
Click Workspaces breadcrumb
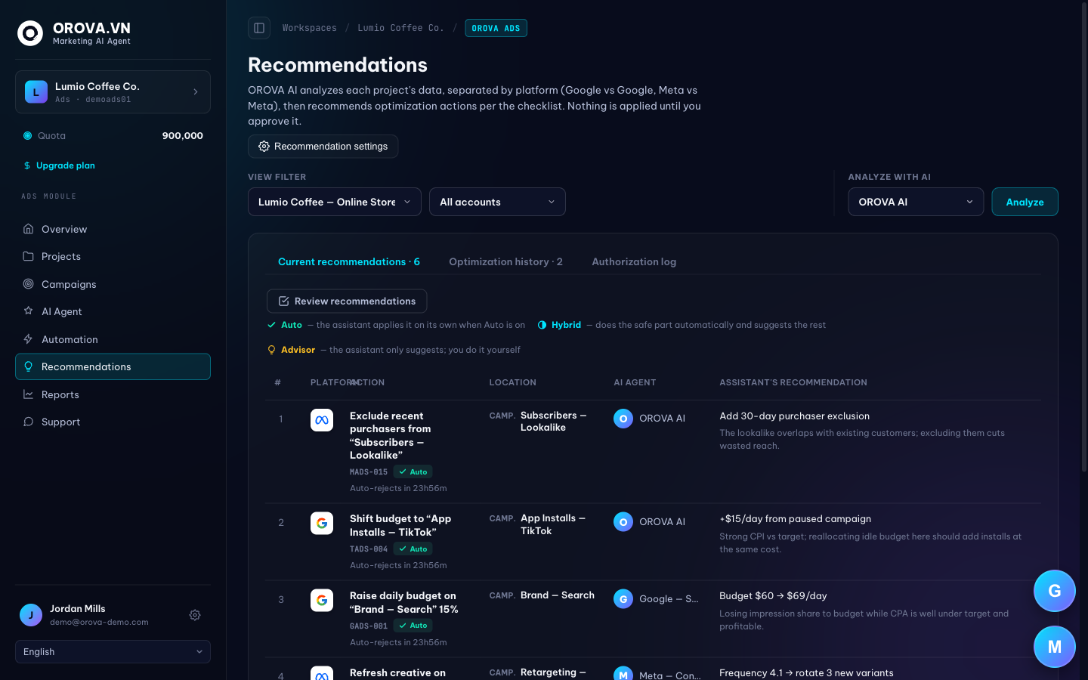(x=310, y=28)
